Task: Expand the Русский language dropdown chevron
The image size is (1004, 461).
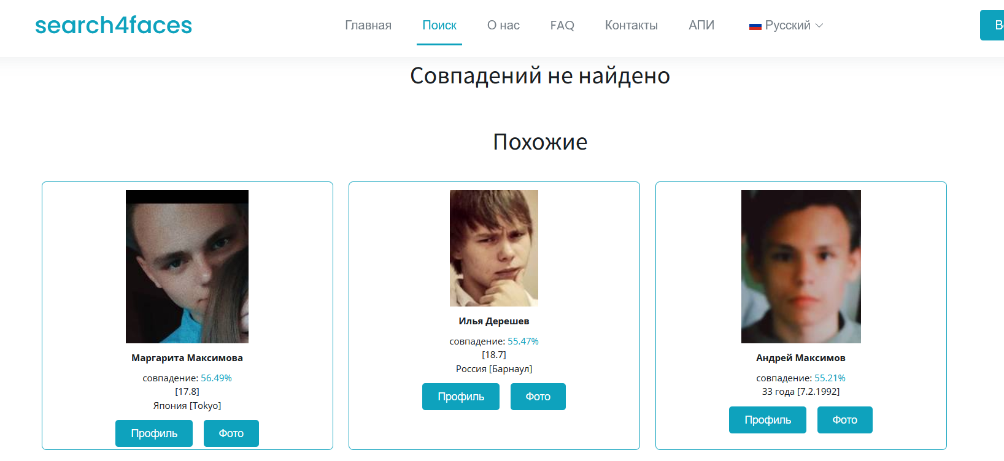Action: pyautogui.click(x=819, y=26)
